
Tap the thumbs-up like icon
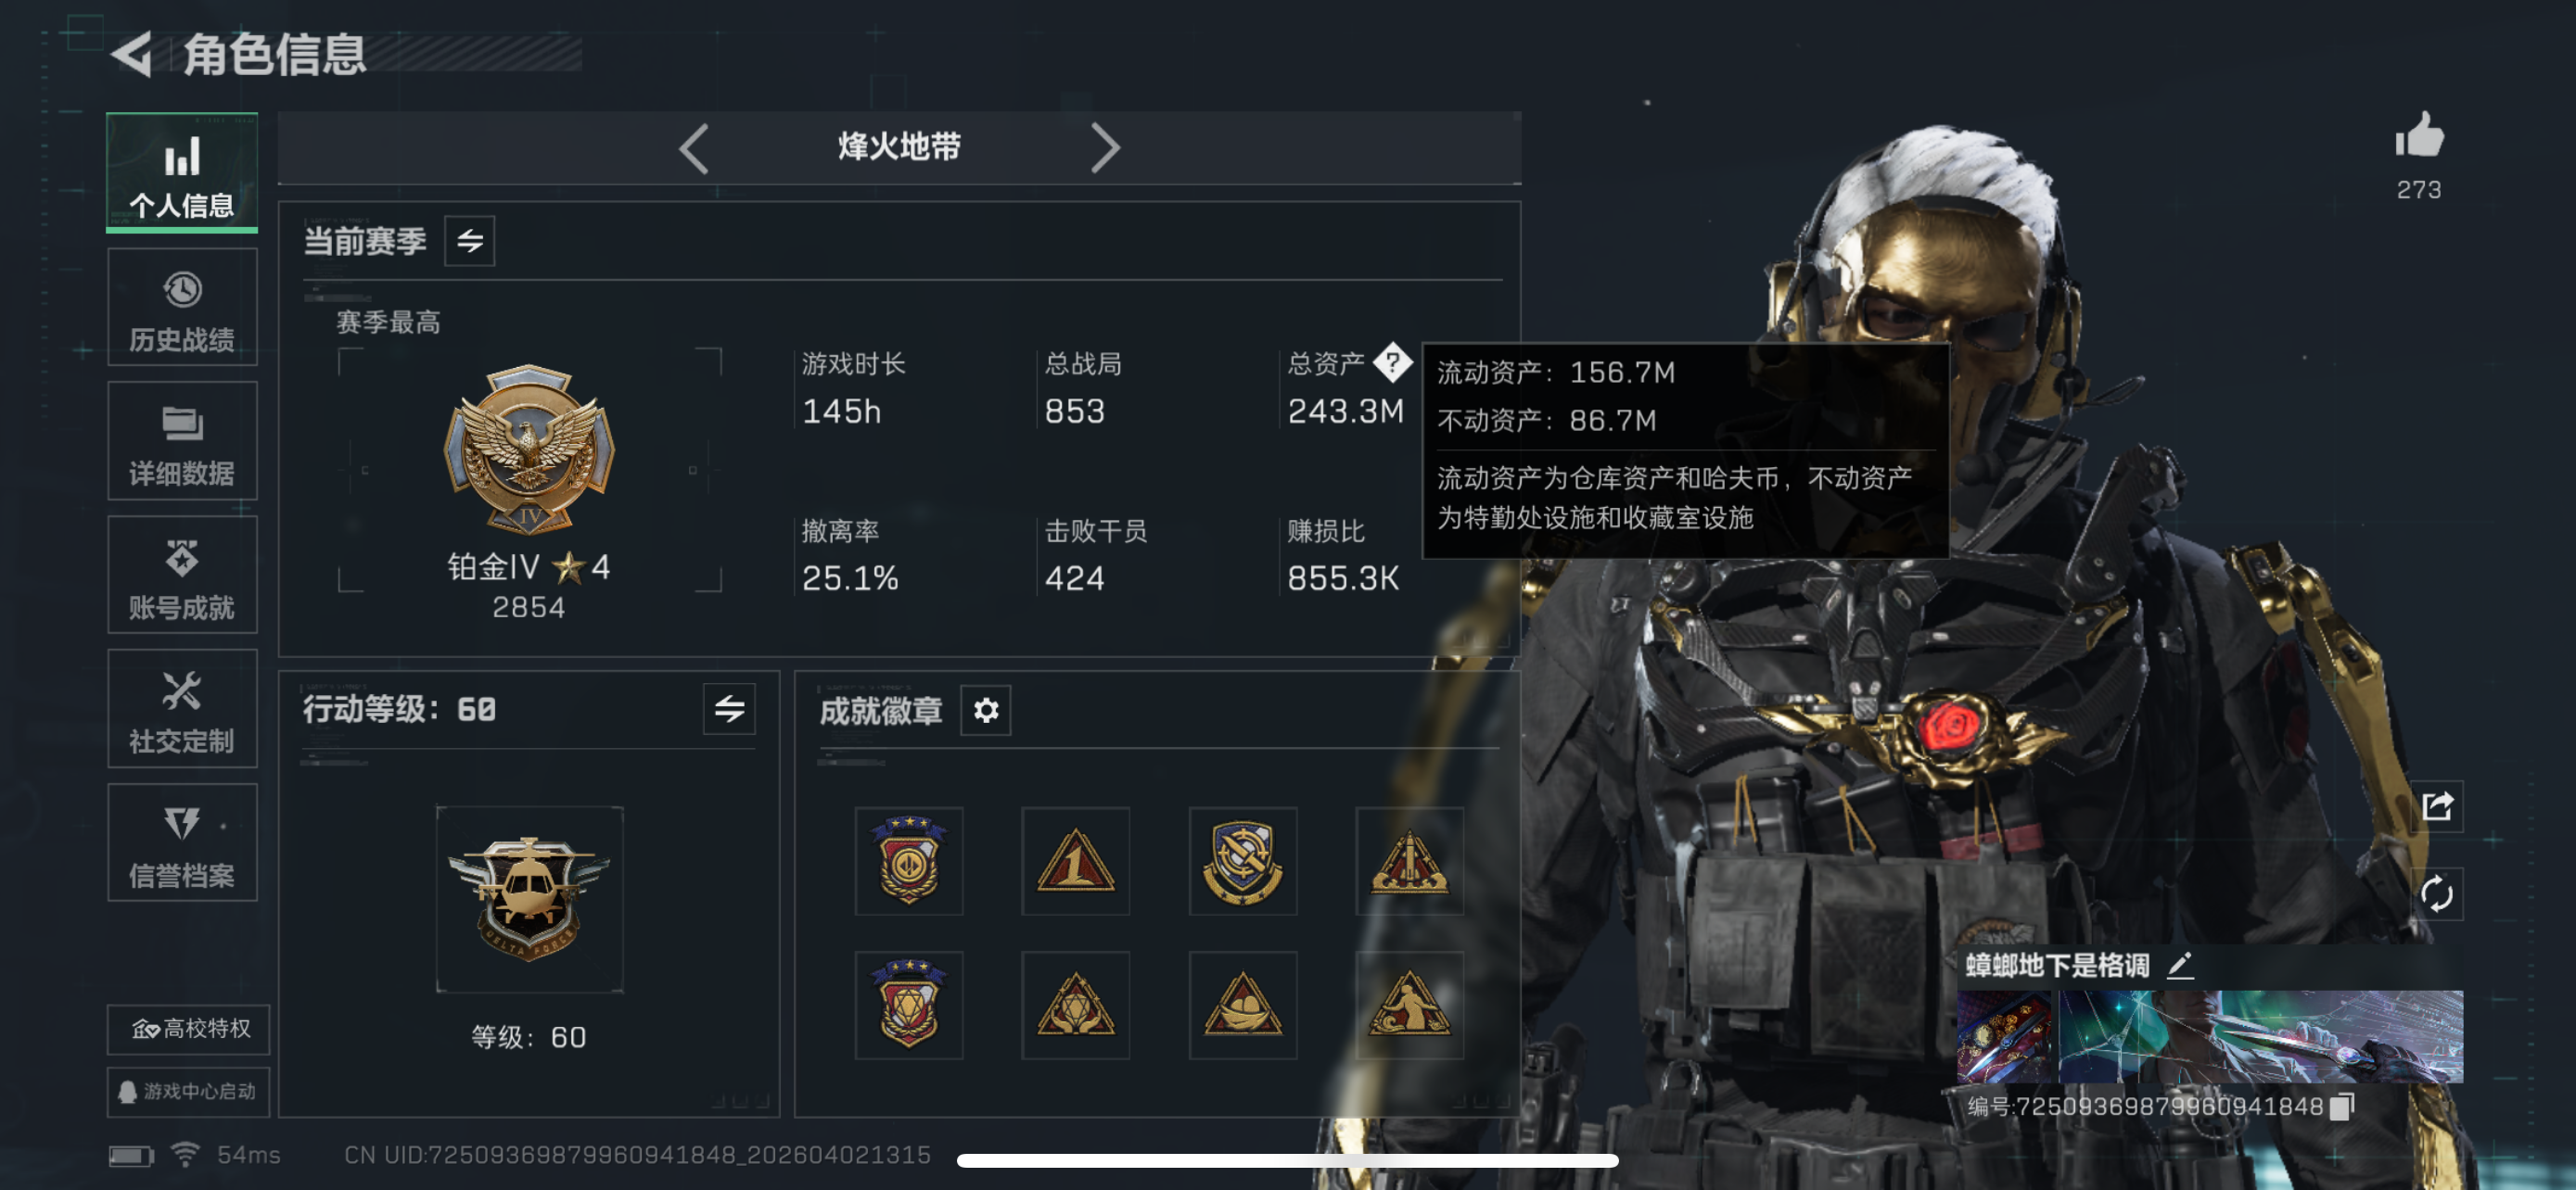2419,135
